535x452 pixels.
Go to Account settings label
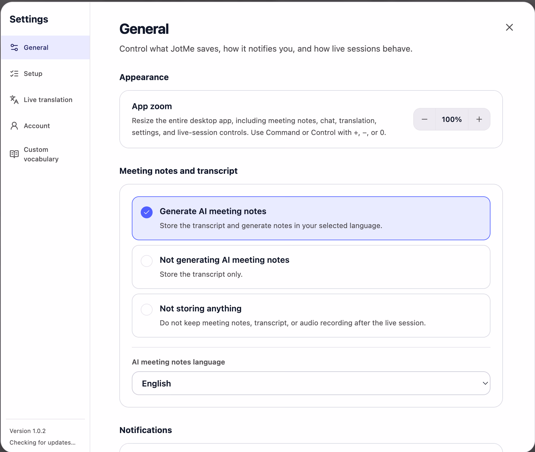tap(37, 126)
